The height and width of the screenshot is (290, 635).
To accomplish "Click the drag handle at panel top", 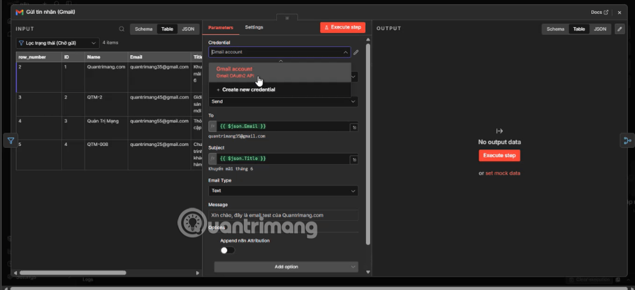I will pyautogui.click(x=287, y=18).
